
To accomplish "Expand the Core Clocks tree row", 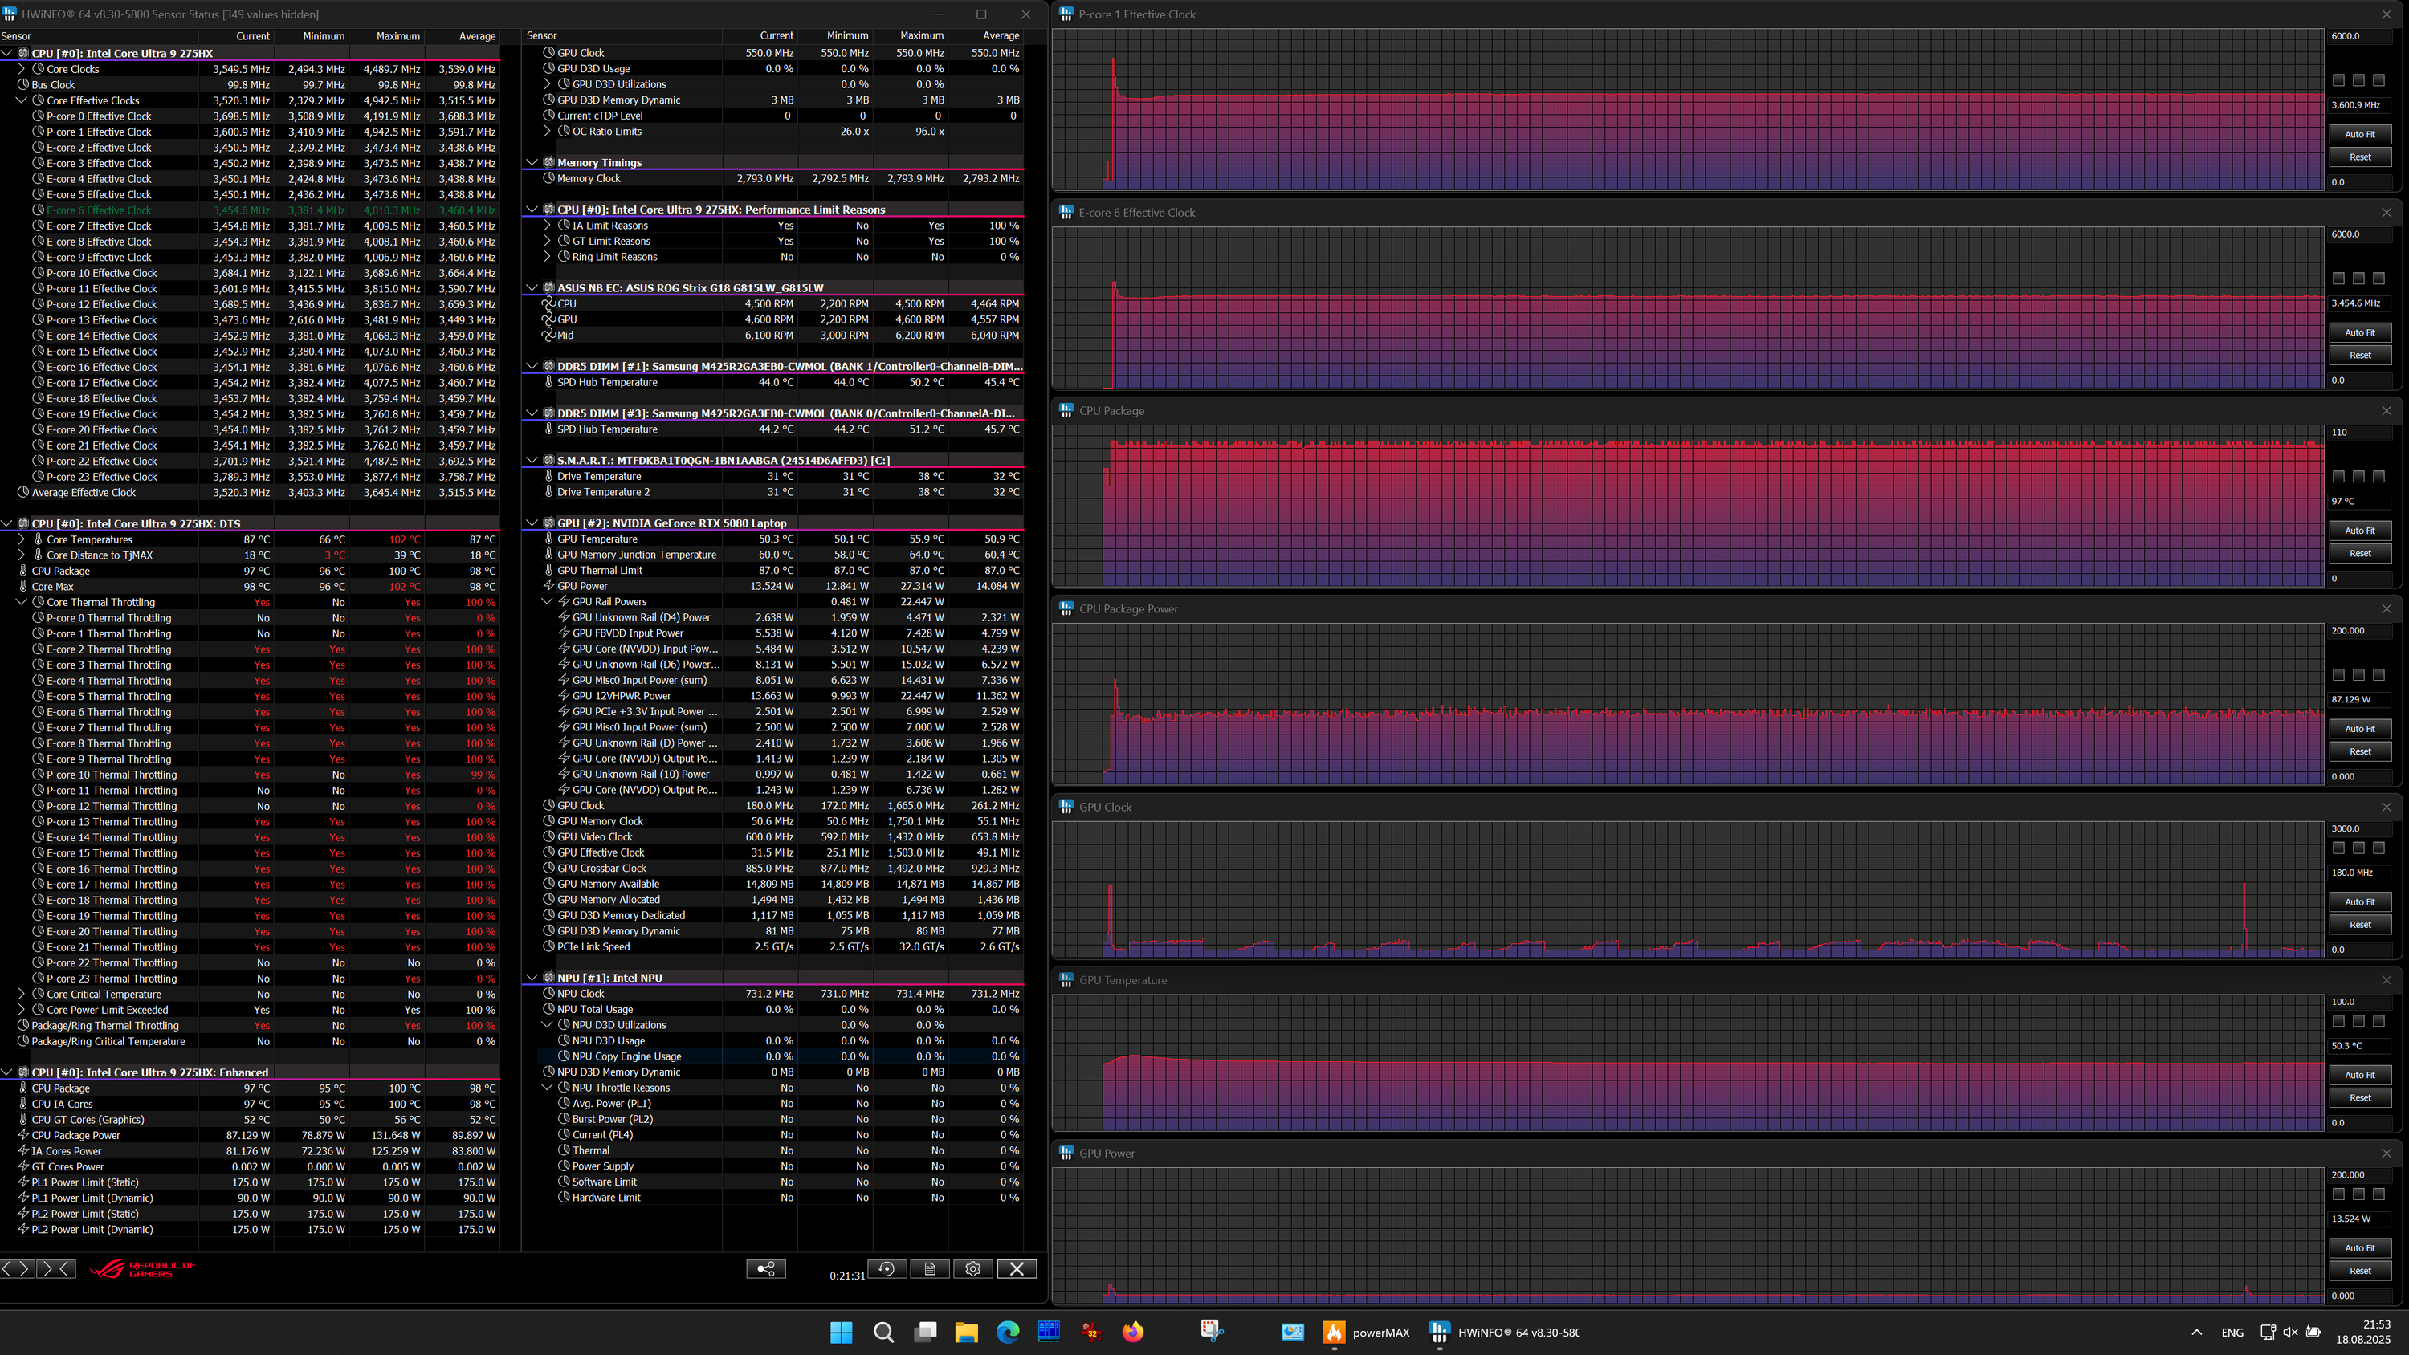I will pos(22,69).
